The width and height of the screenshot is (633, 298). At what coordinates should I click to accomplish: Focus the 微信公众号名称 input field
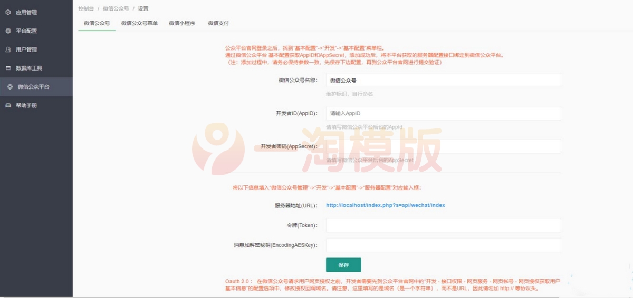tap(443, 80)
